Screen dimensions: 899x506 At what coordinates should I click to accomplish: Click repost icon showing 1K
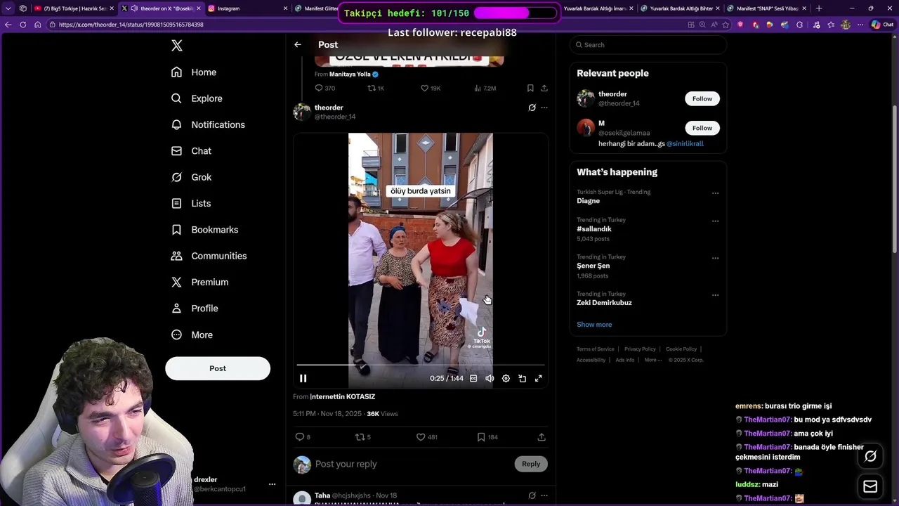372,88
